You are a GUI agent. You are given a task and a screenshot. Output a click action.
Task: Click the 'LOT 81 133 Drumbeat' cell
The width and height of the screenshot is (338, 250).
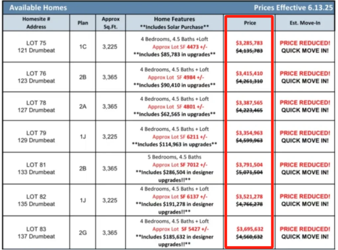36,168
